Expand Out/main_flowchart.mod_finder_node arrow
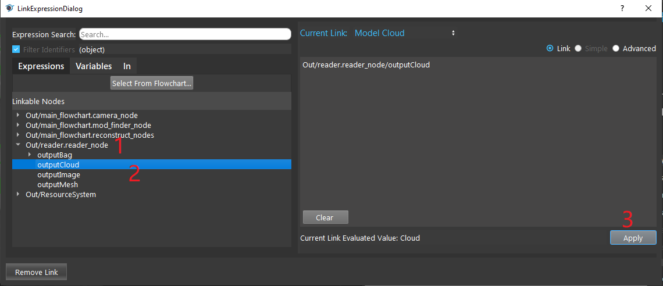 point(18,125)
